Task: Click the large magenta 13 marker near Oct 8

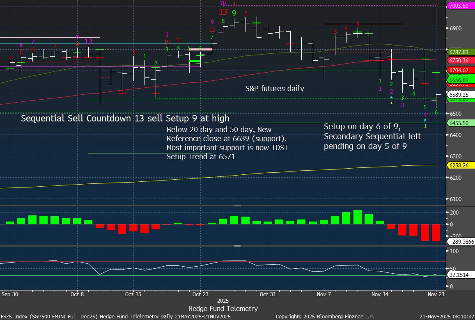Action: (x=88, y=41)
